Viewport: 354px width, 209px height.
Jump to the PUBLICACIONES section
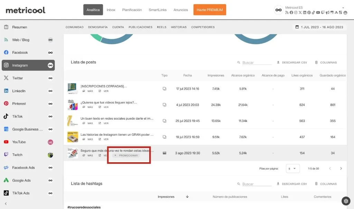point(140,27)
